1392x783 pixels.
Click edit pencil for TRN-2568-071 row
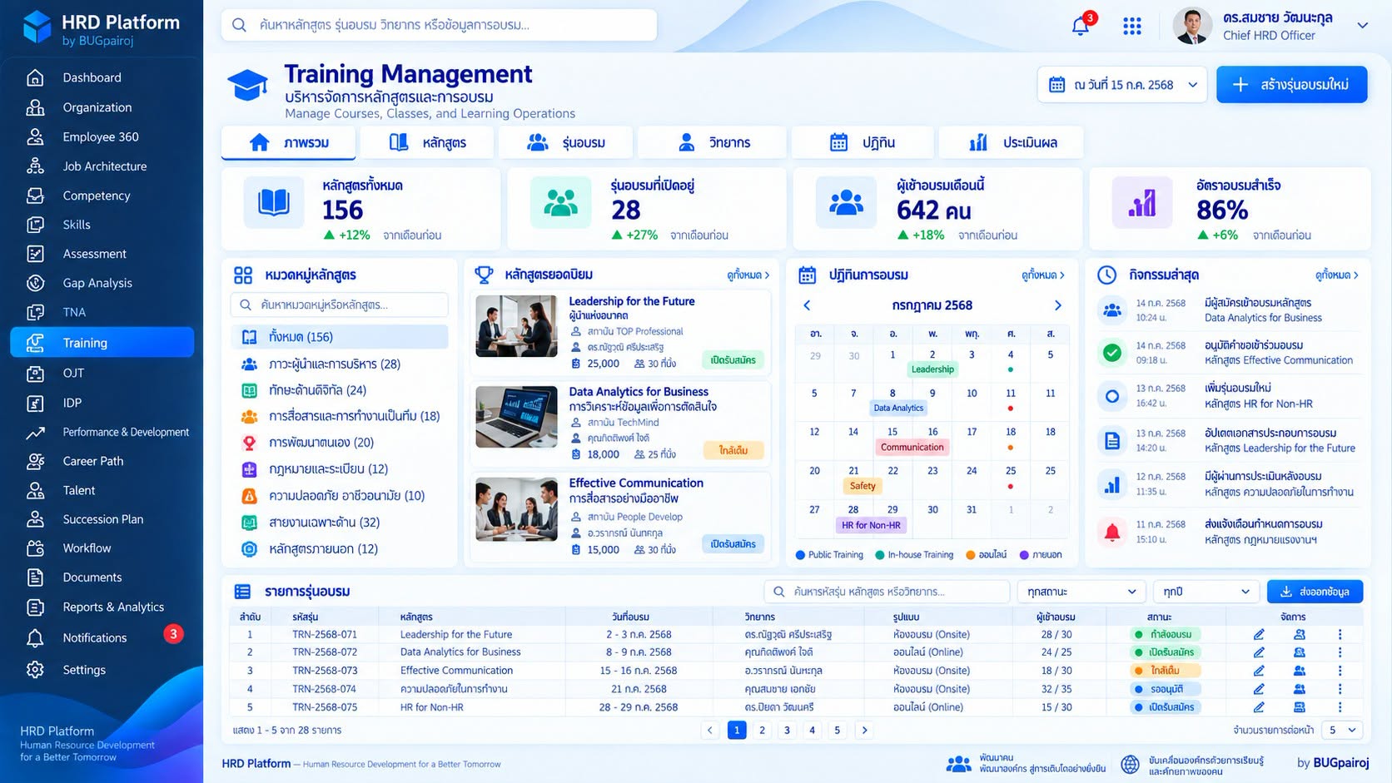(1259, 634)
